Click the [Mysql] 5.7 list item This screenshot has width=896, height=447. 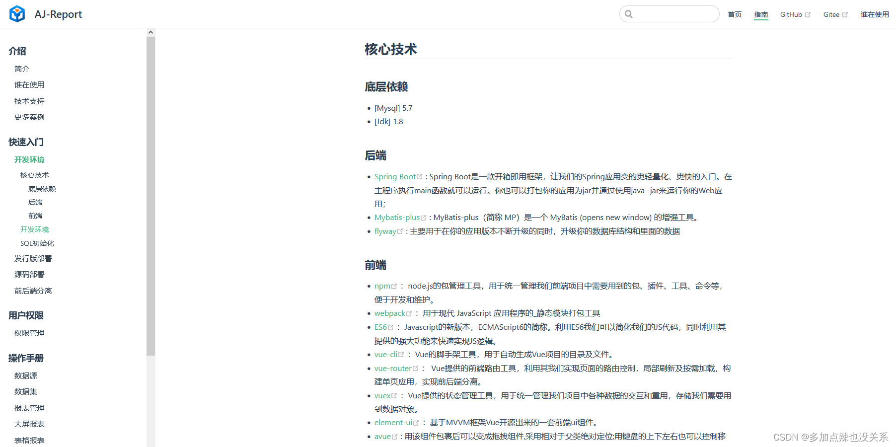tap(393, 108)
